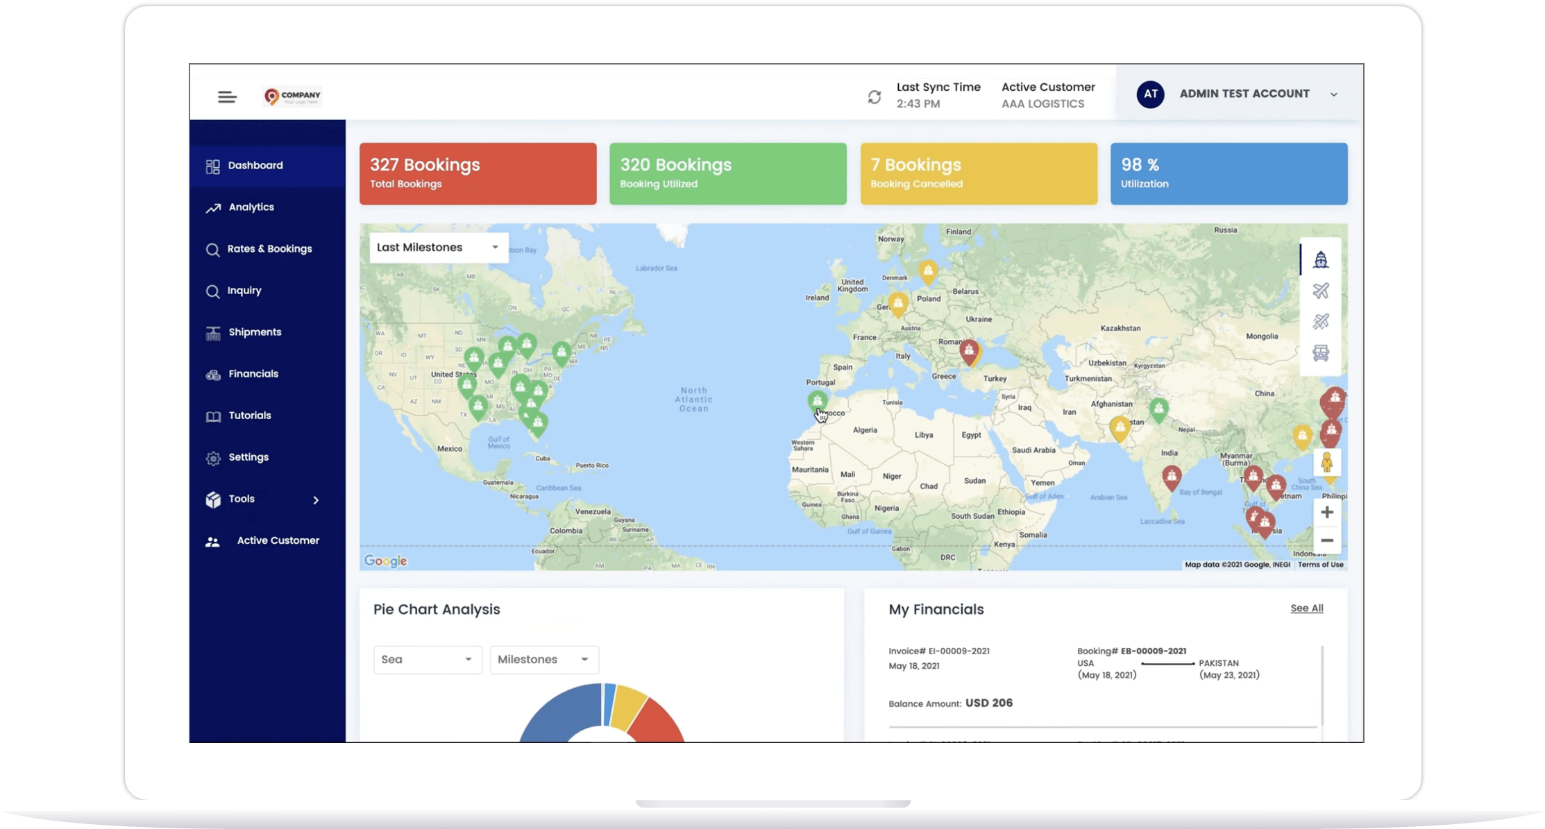The width and height of the screenshot is (1545, 829).
Task: Click the Tutorials book icon
Action: tap(213, 416)
